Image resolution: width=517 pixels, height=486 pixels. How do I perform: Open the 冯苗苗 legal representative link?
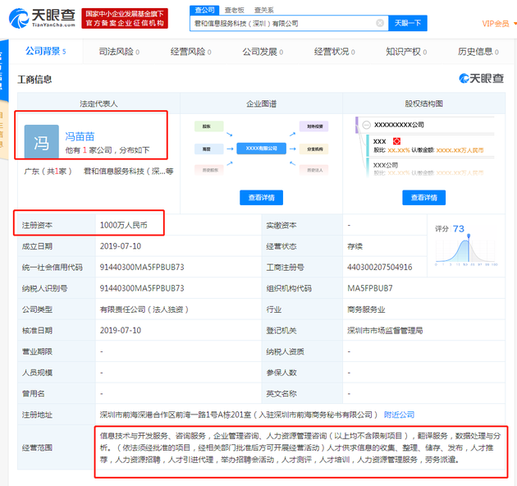(x=80, y=136)
